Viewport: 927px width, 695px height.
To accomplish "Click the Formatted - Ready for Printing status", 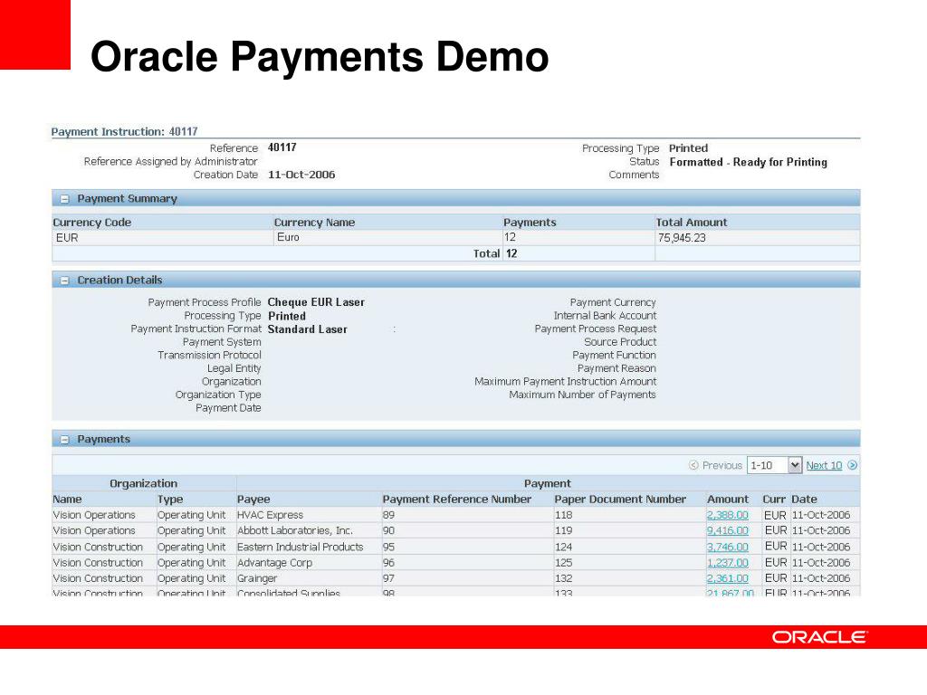I will tap(748, 162).
